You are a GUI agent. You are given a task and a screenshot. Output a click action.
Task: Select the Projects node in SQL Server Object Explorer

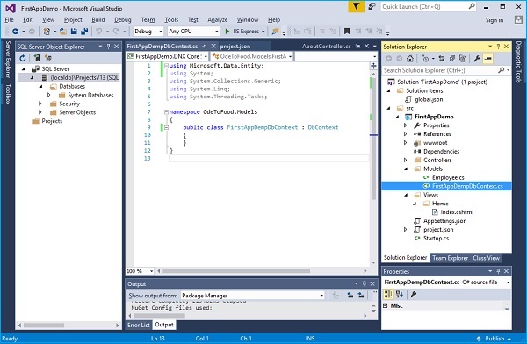click(52, 121)
